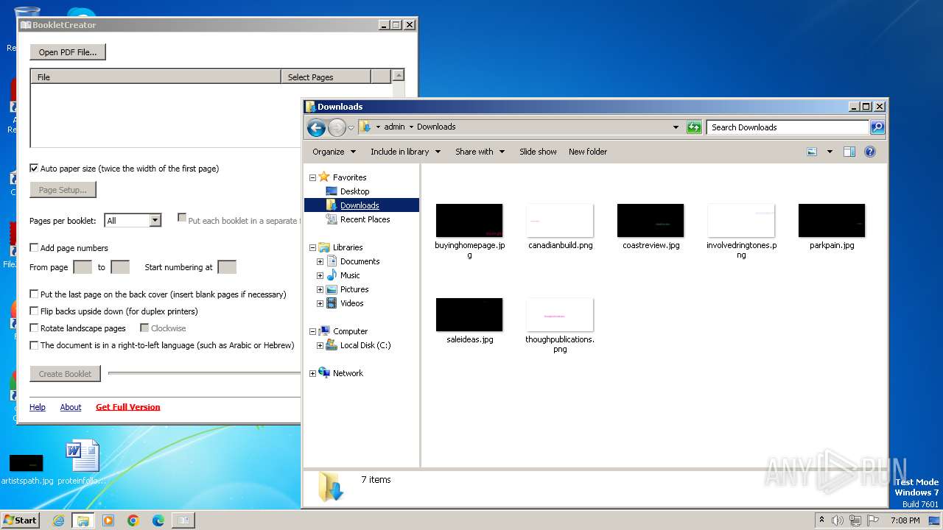Click the volume speaker tray icon

[x=838, y=520]
